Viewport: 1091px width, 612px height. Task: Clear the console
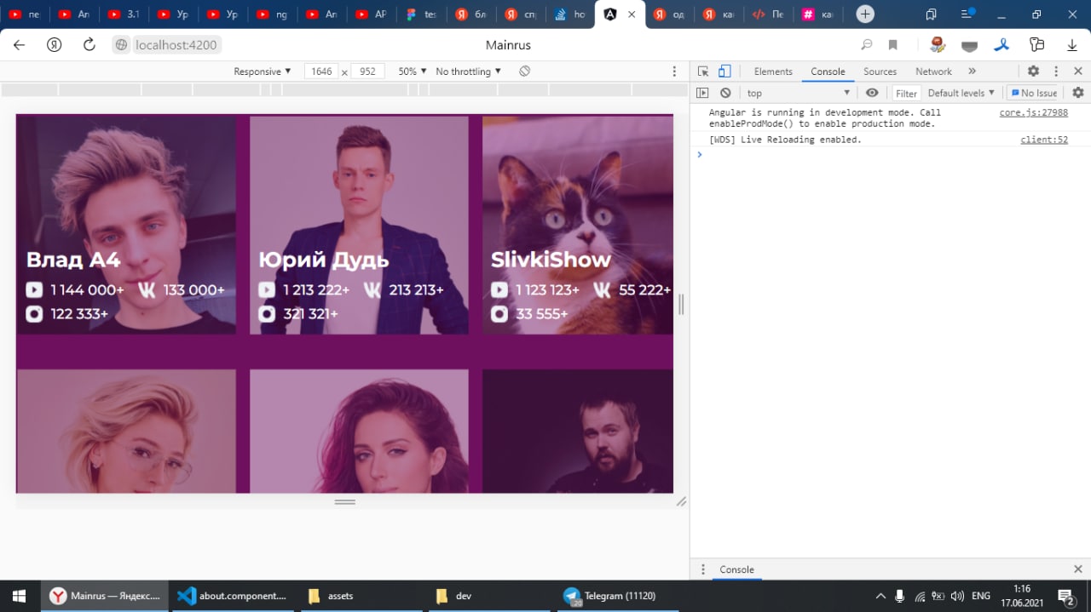[x=725, y=93]
